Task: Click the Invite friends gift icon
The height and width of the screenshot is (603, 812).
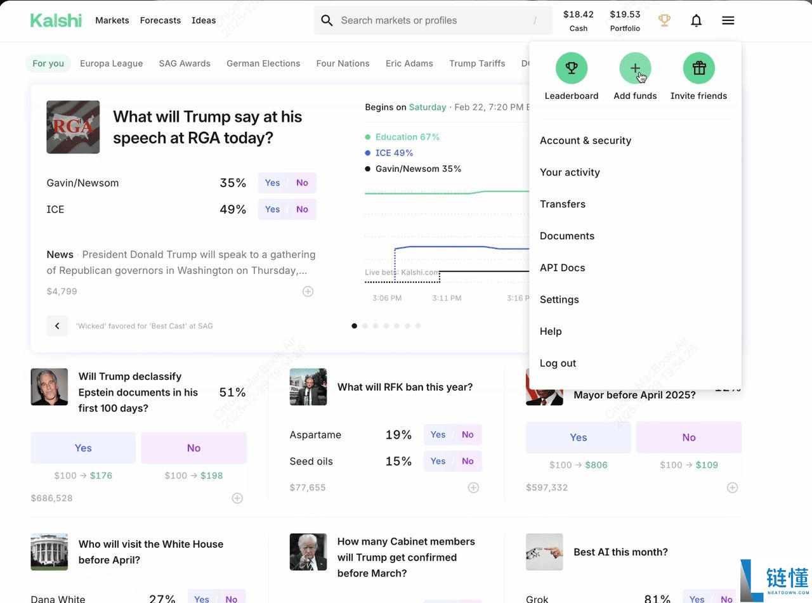Action: pos(699,68)
